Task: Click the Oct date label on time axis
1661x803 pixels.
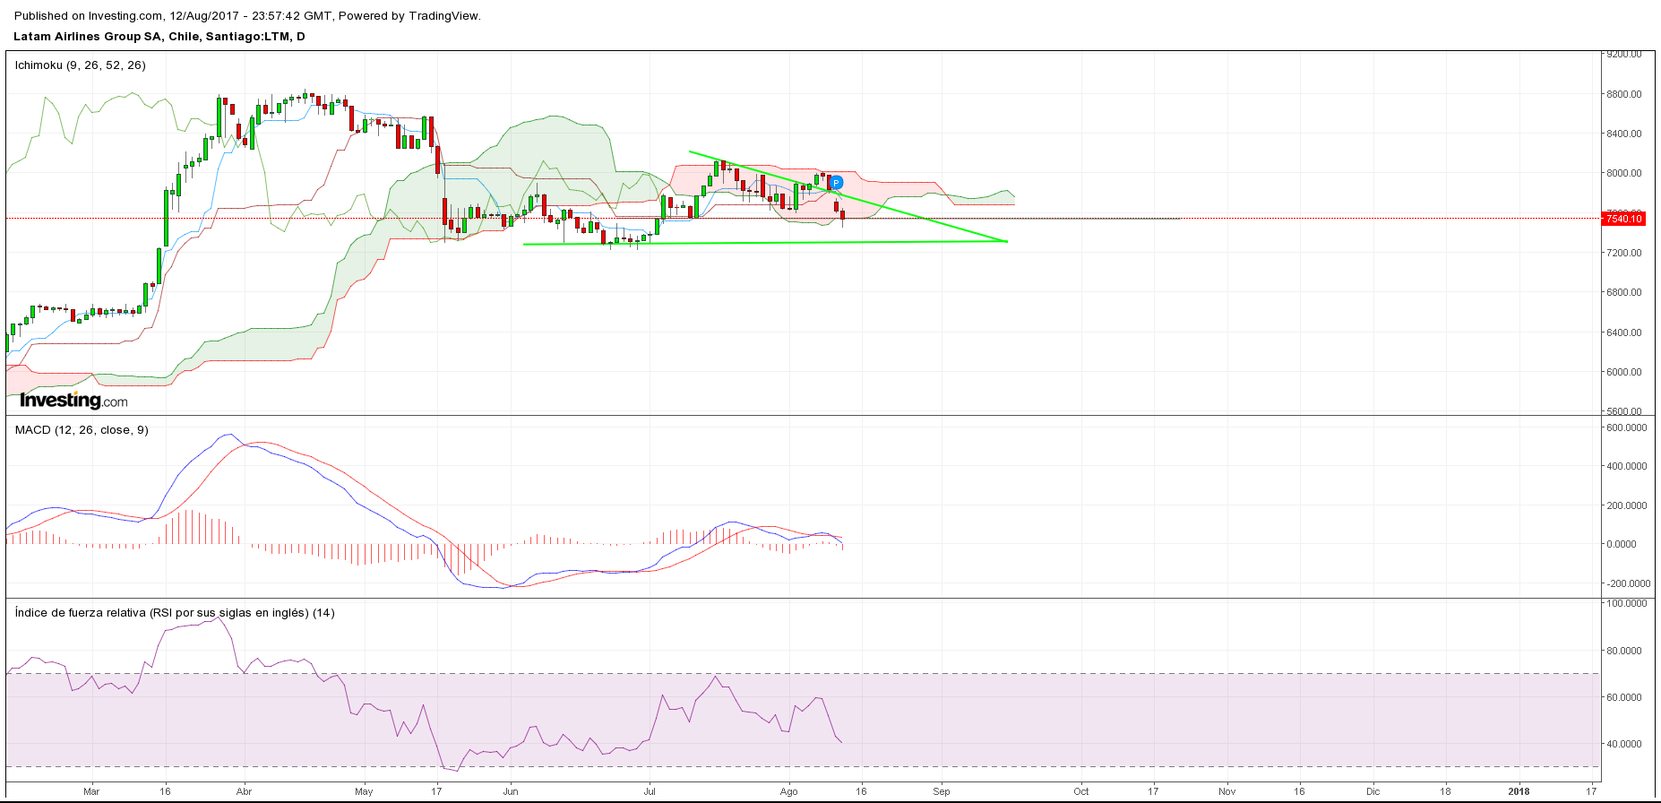Action: 1081,791
